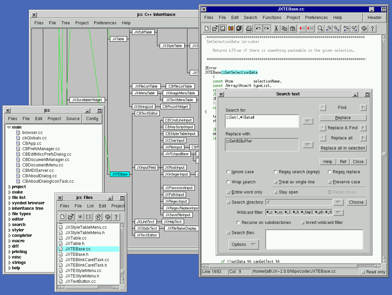Click the Search for text field
Image resolution: width=392 pixels, height=295 pixels.
point(262,121)
